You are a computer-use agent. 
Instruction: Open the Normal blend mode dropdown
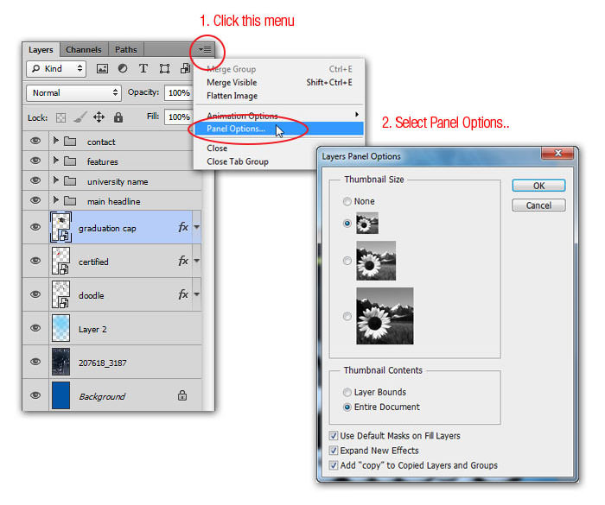click(73, 92)
